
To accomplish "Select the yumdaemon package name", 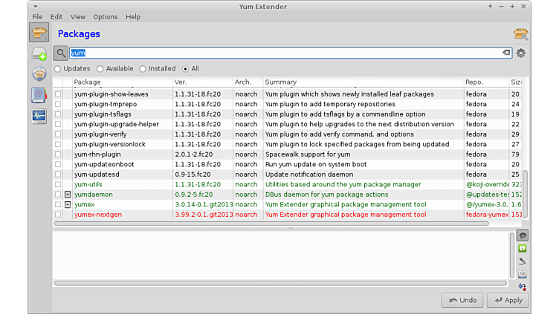I will coord(94,194).
